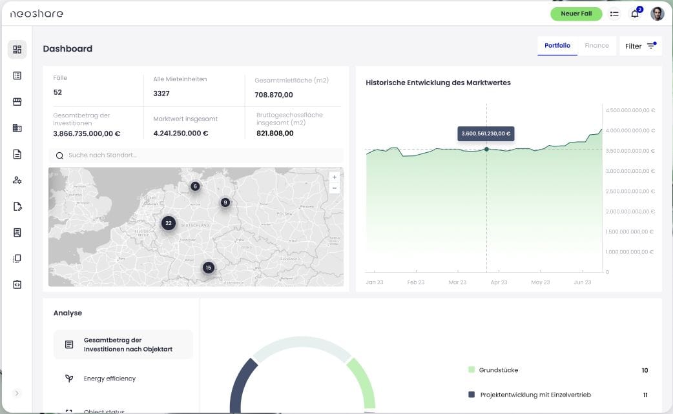This screenshot has width=673, height=414.
Task: Click the Bruttogeschossfläche value 821.808,00
Action: 275,133
